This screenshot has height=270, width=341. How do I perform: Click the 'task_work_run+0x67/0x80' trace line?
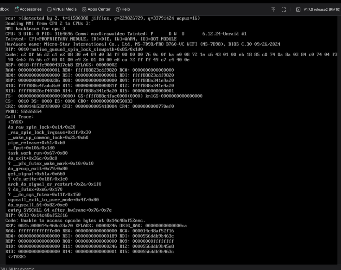(x=38, y=153)
